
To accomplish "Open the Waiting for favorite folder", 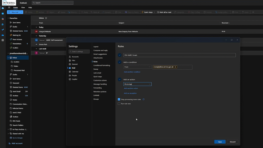I will (x=17, y=35).
